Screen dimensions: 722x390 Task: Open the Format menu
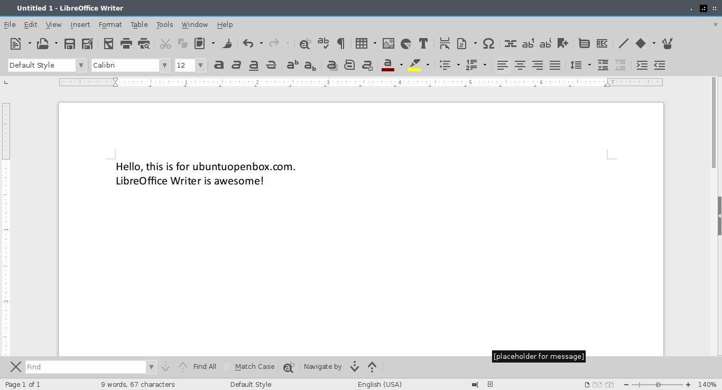pyautogui.click(x=110, y=24)
